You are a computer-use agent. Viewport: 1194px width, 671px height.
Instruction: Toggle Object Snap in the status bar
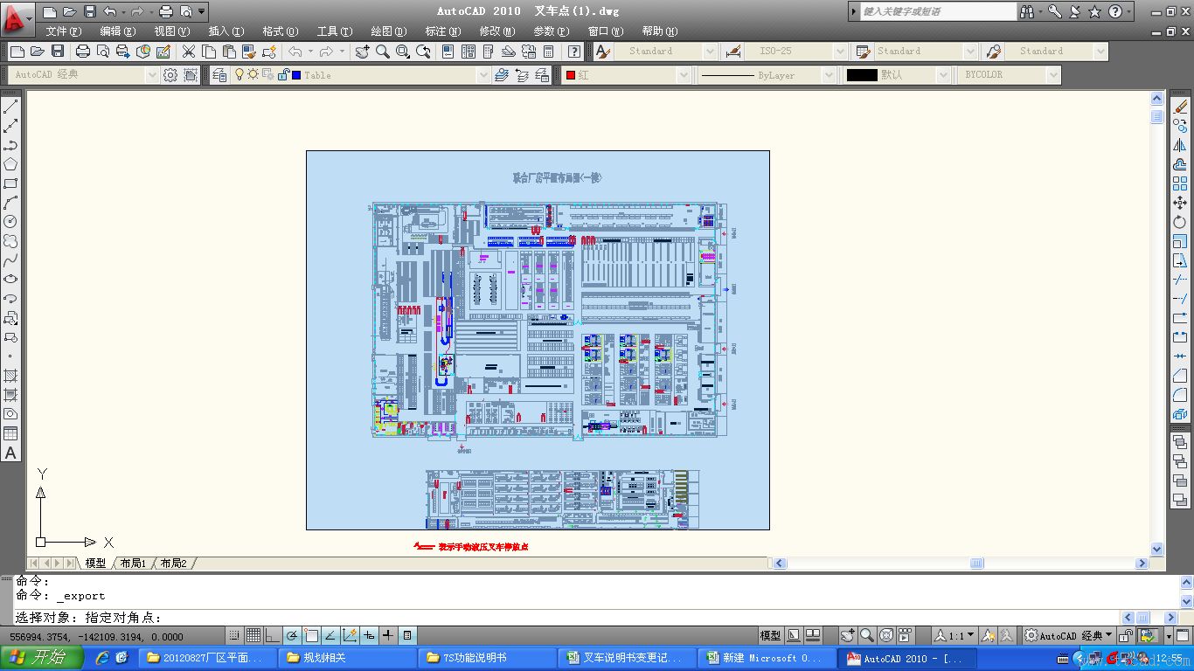(311, 636)
